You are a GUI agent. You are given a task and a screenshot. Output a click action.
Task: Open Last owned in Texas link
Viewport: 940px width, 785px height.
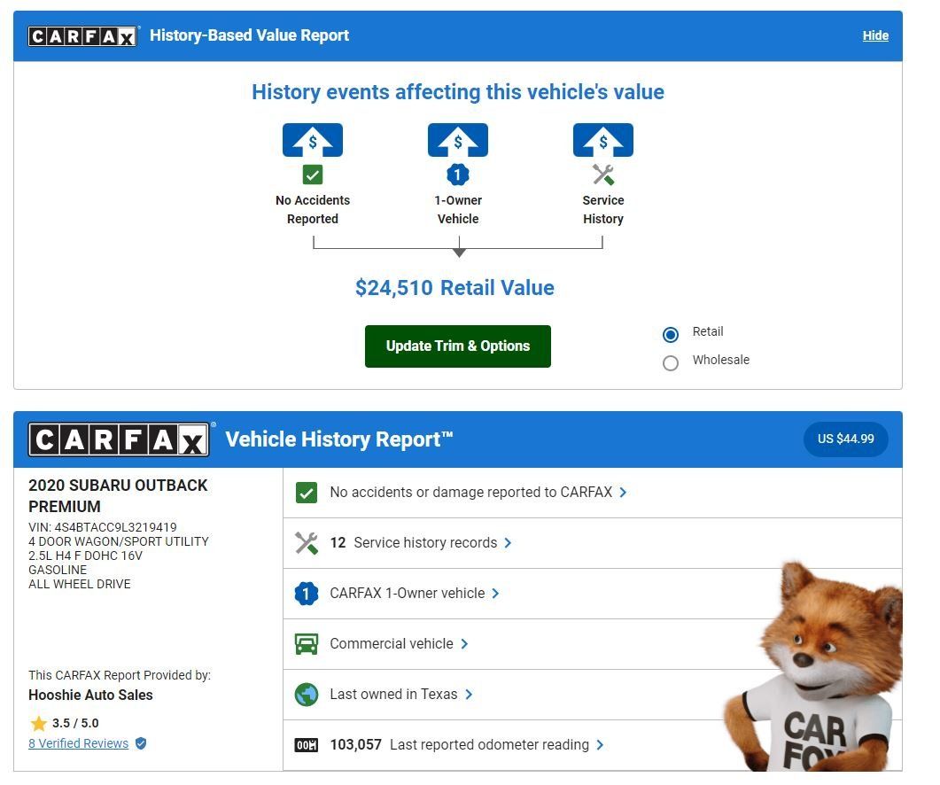(394, 695)
